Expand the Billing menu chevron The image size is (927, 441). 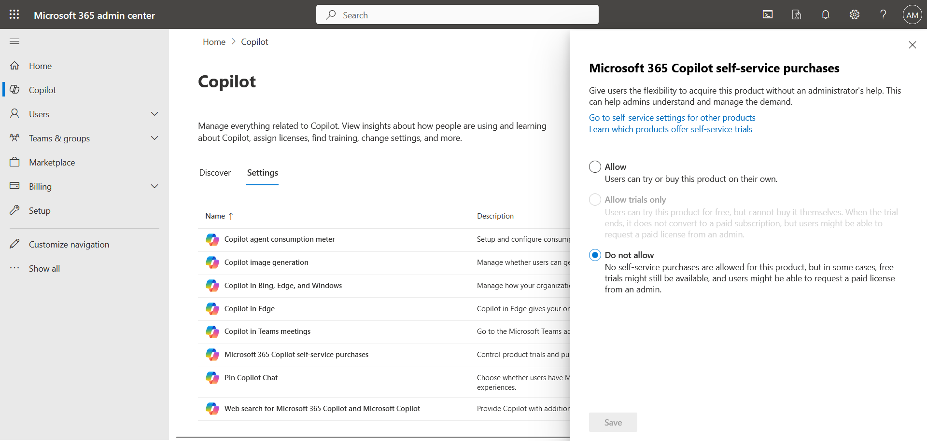point(154,187)
